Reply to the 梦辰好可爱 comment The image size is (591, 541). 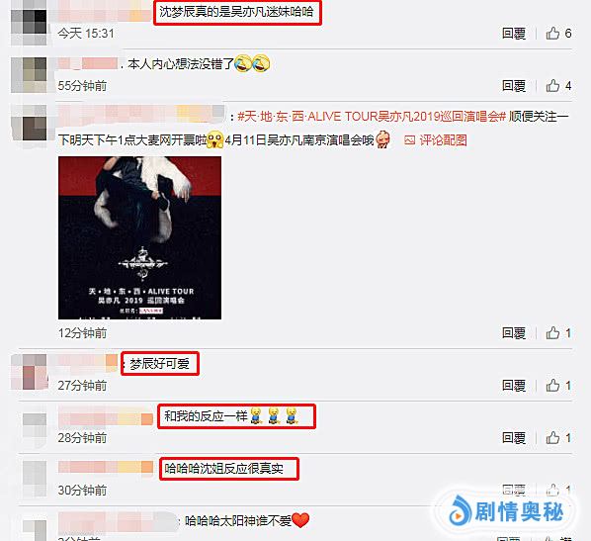pyautogui.click(x=513, y=385)
